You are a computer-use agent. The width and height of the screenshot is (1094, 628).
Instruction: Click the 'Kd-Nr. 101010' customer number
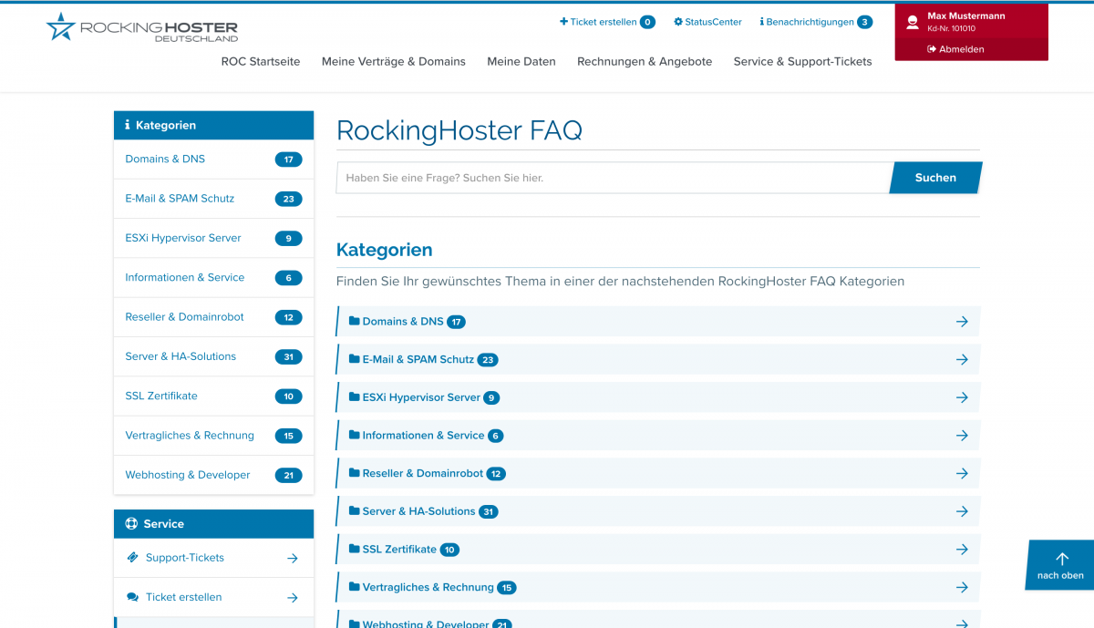[951, 28]
